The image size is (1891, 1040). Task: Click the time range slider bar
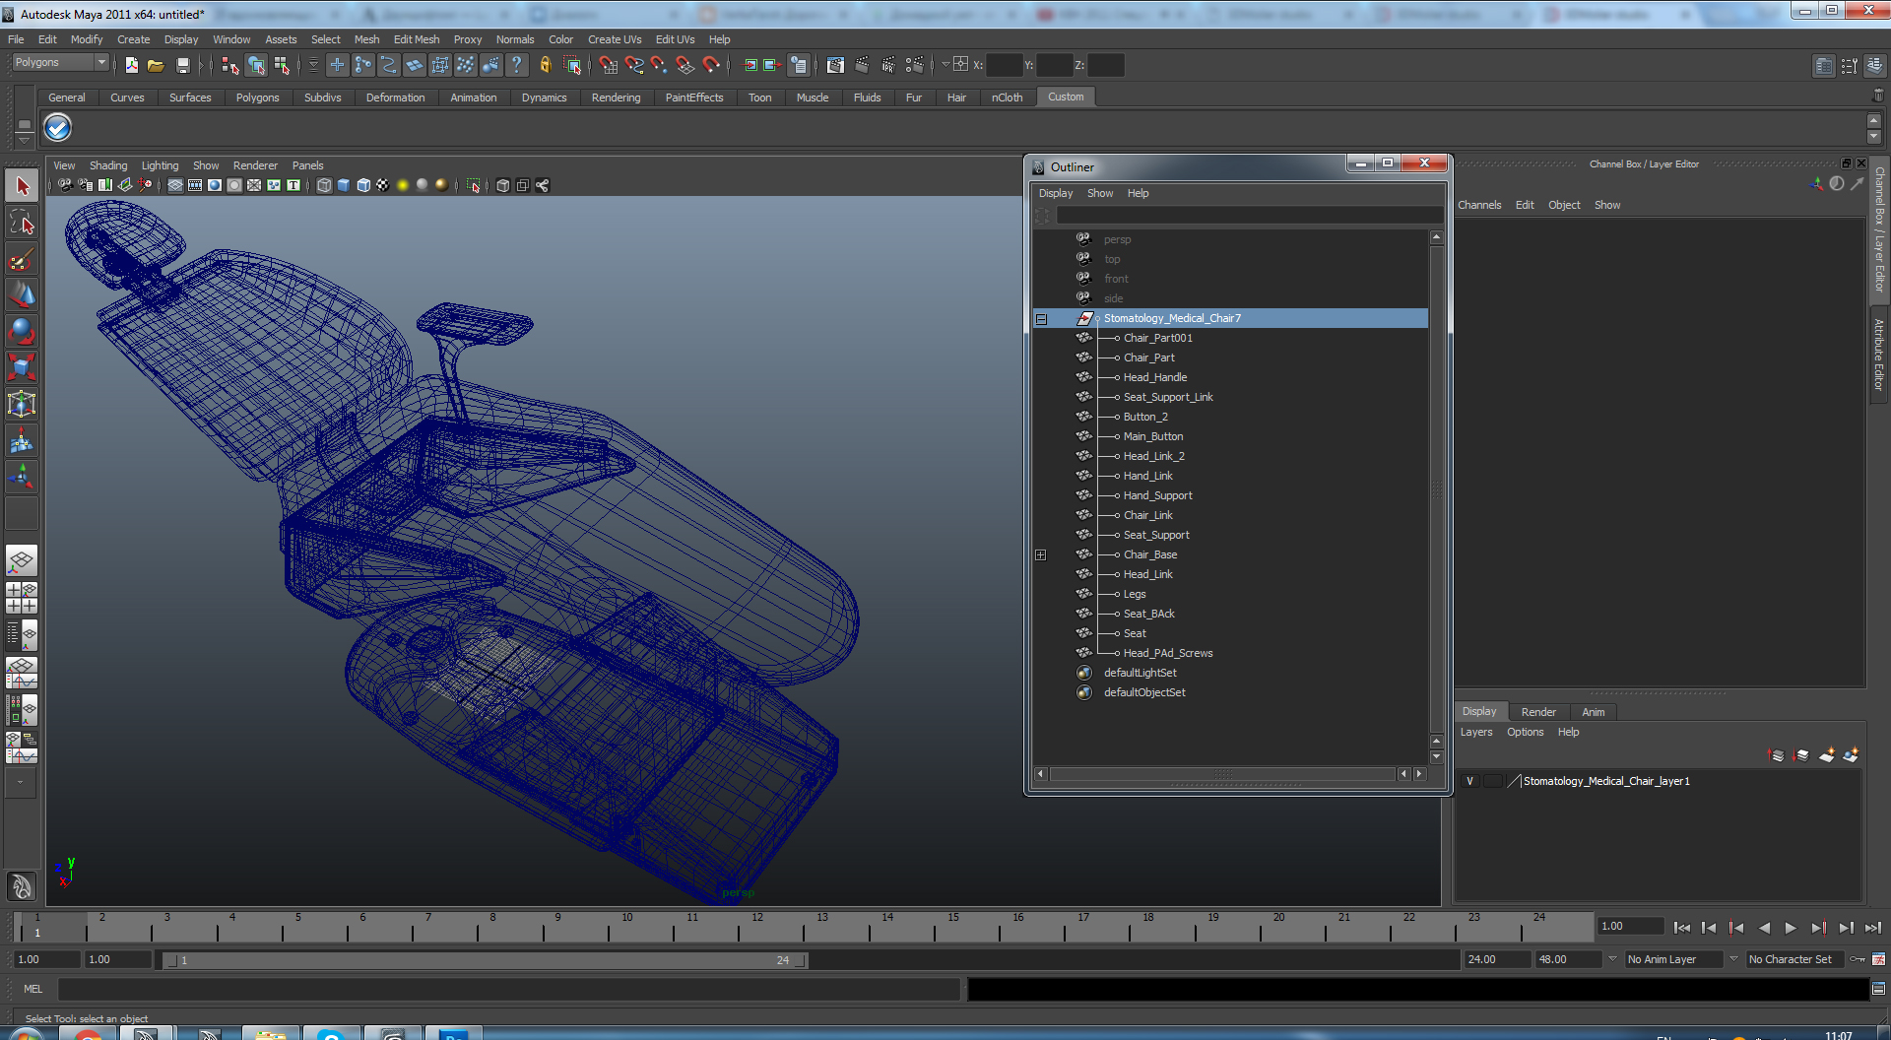pos(485,960)
